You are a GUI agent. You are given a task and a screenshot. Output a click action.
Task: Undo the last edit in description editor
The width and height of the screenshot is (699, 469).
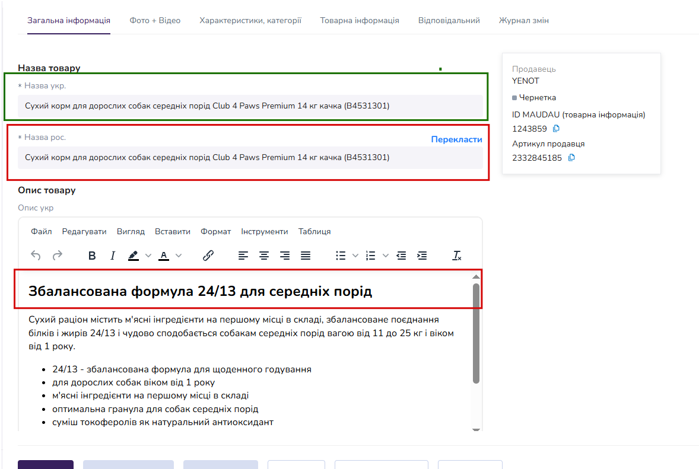pyautogui.click(x=36, y=256)
